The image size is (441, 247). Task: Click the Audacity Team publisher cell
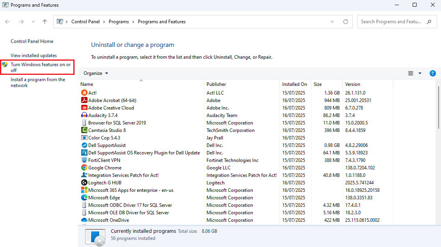pos(221,115)
